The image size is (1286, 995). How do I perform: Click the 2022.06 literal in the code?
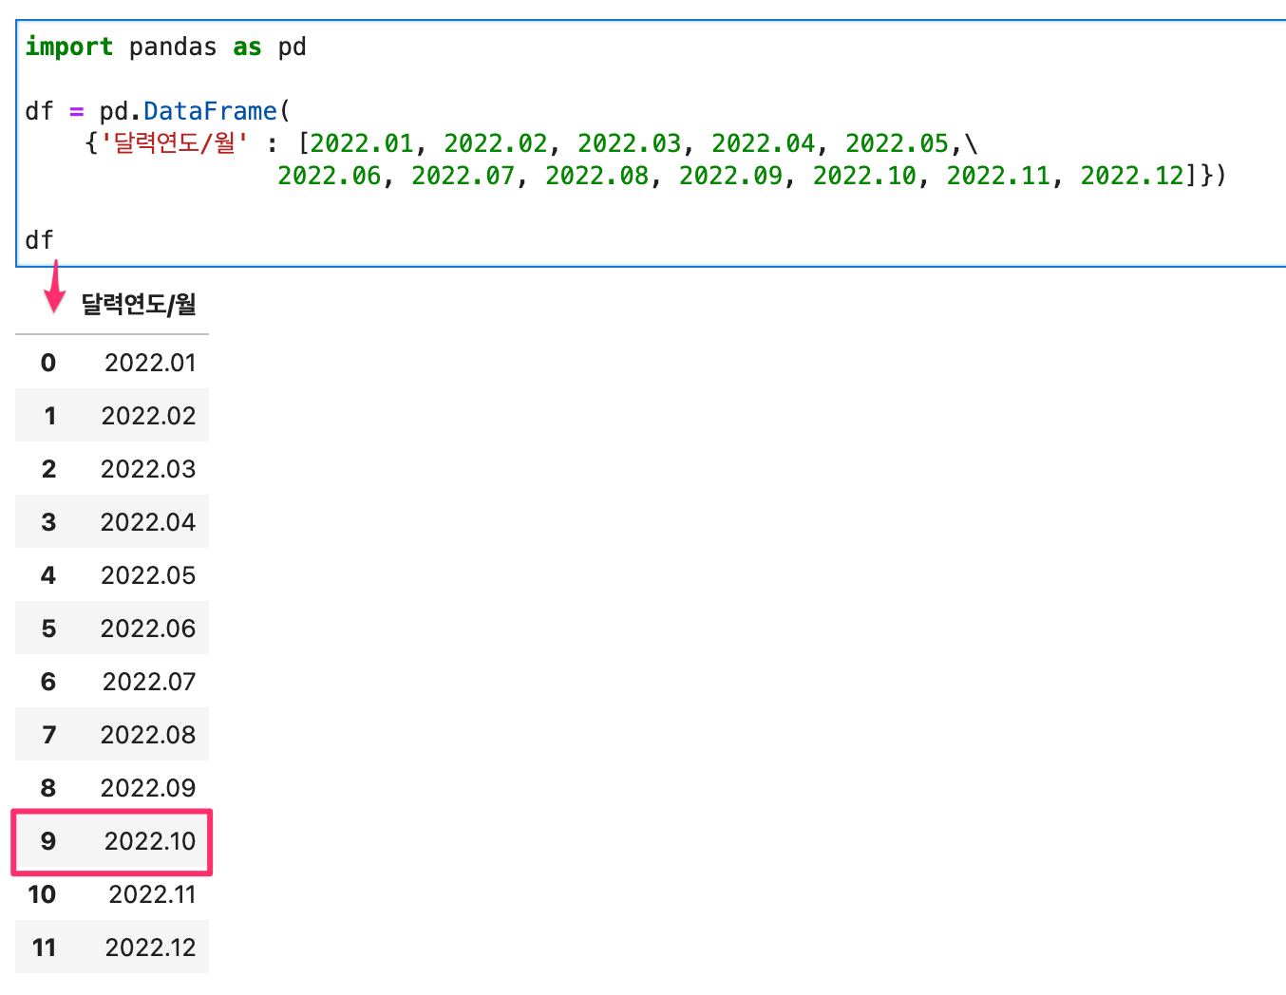pos(329,176)
